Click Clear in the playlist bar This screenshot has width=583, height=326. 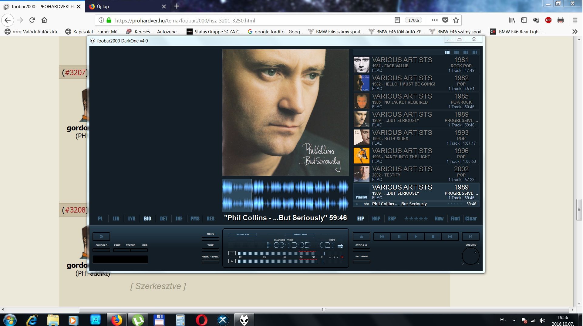click(471, 219)
